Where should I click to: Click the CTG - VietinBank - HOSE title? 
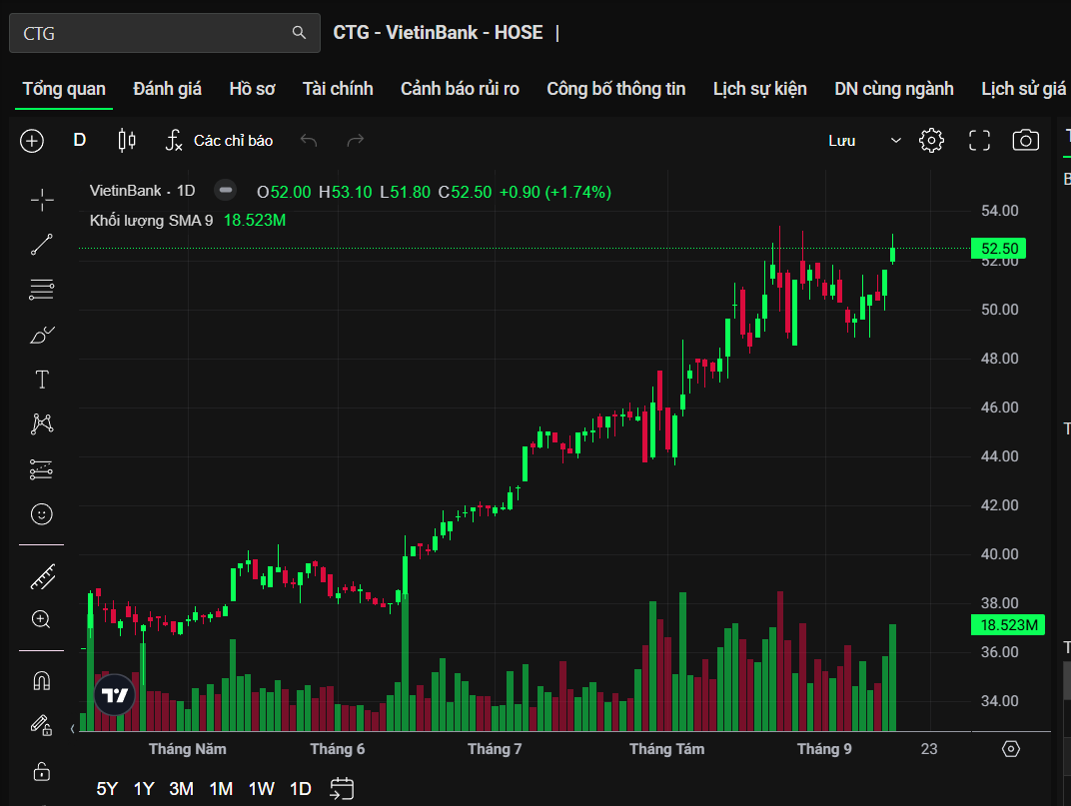click(x=438, y=33)
